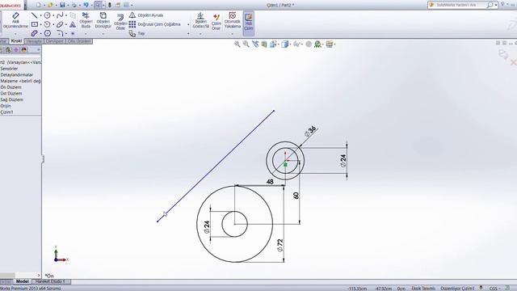Select Orijin in feature tree
The height and width of the screenshot is (291, 517).
click(x=6, y=106)
